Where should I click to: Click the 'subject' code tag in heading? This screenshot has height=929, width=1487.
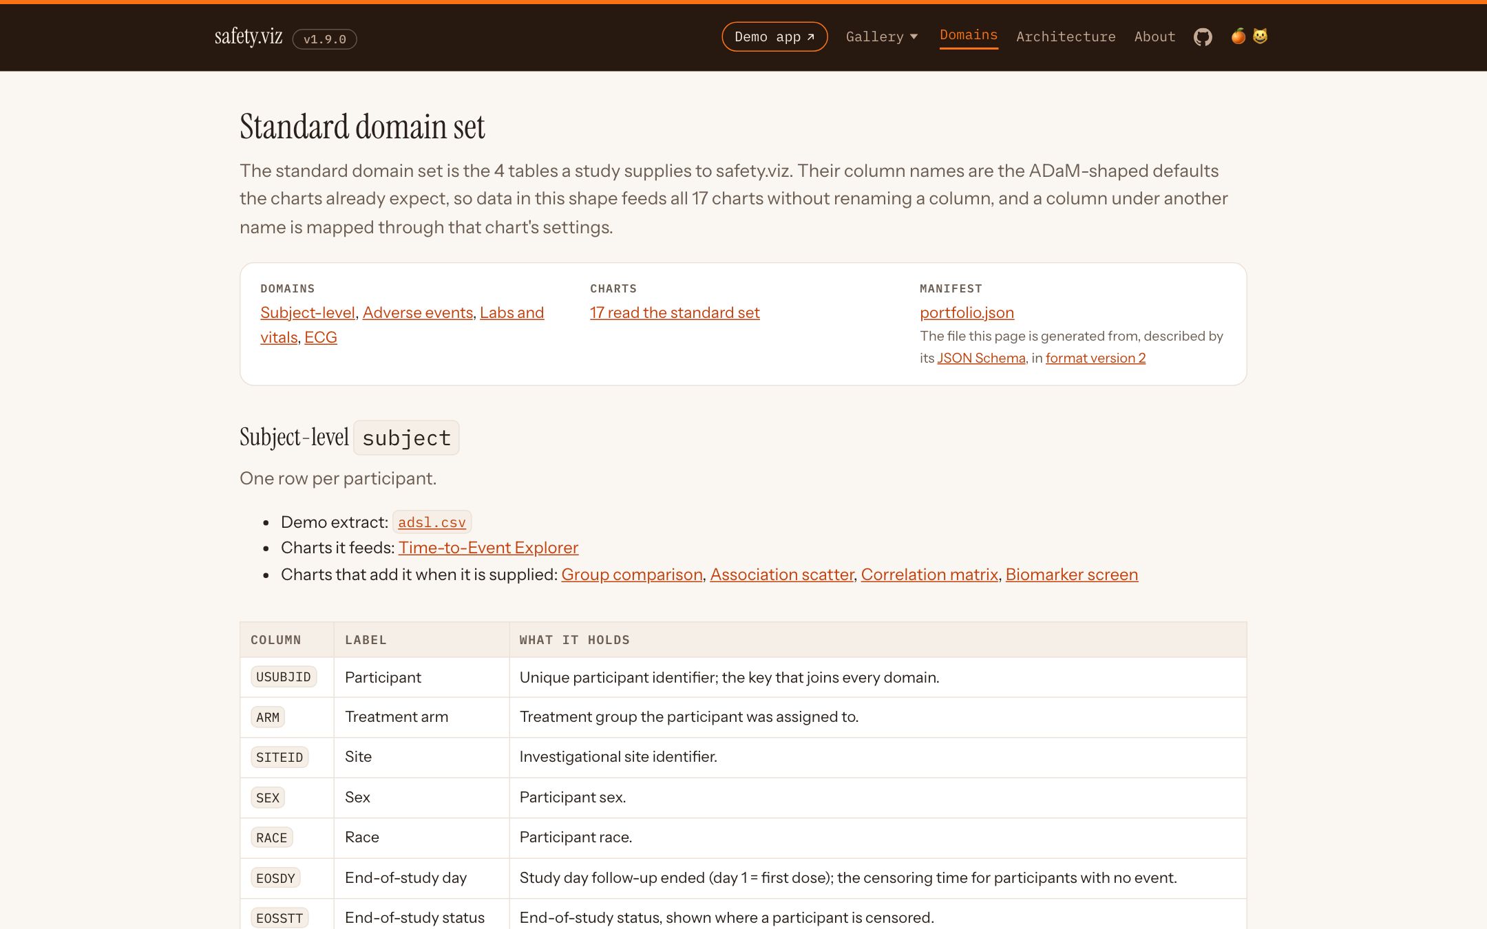pyautogui.click(x=406, y=438)
